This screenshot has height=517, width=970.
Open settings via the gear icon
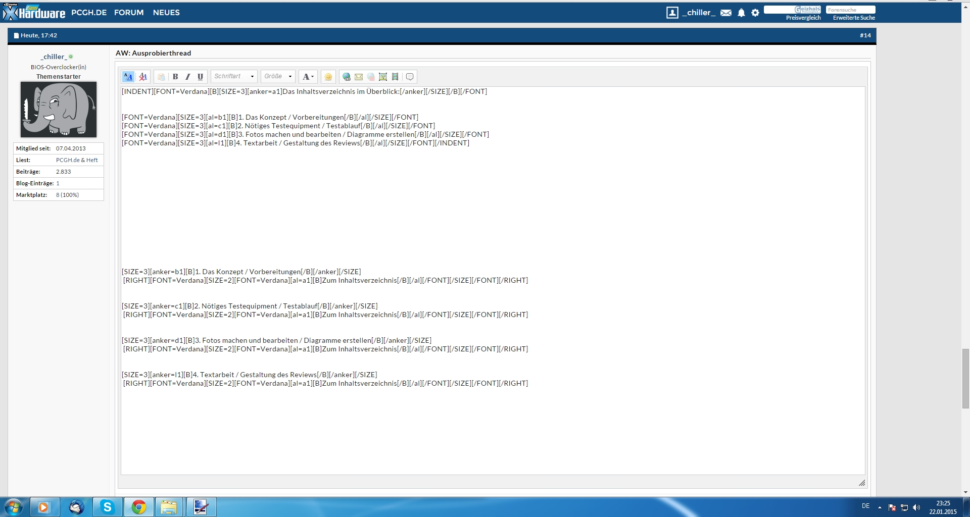[755, 13]
